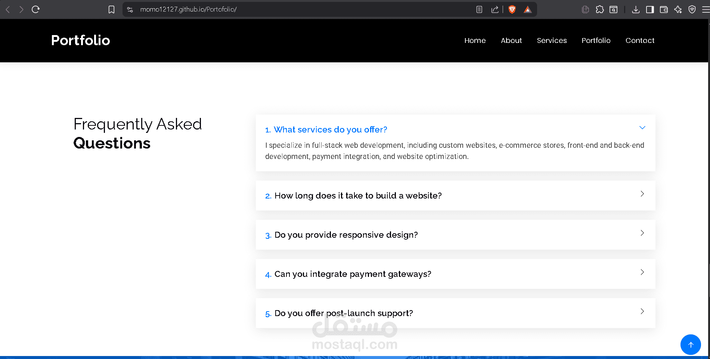Toggle the sidebar panel icon
Viewport: 710px width, 359px height.
pos(650,9)
